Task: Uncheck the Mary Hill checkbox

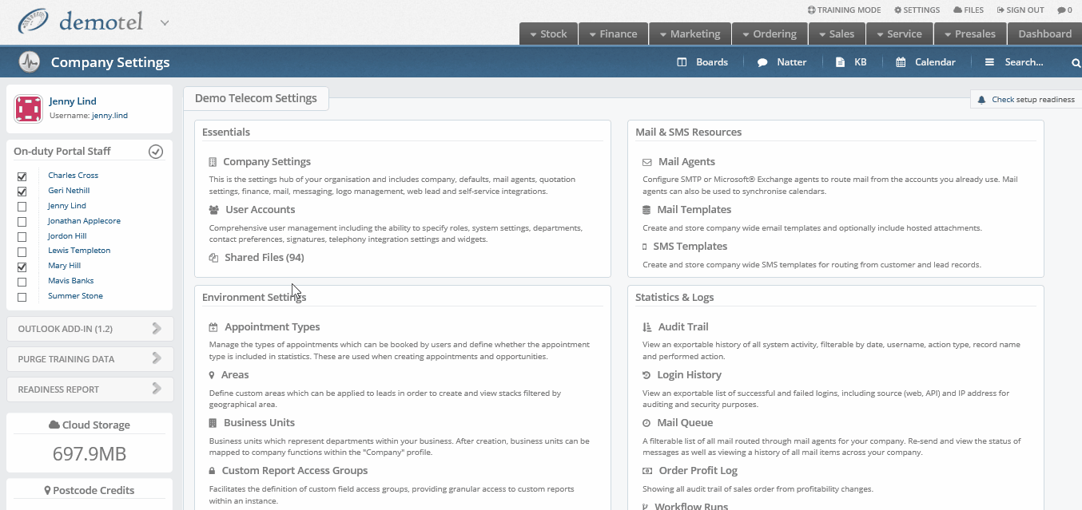Action: coord(22,267)
